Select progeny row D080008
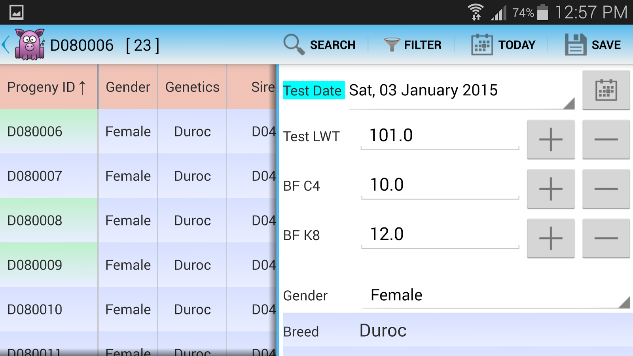Viewport: 633px width, 356px height. pos(49,220)
